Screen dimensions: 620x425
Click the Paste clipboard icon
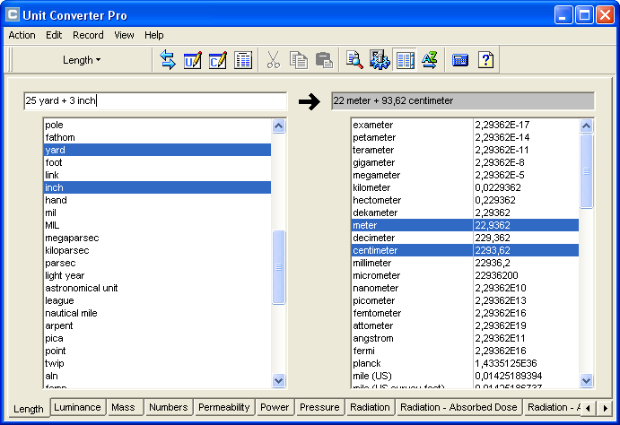click(x=324, y=60)
